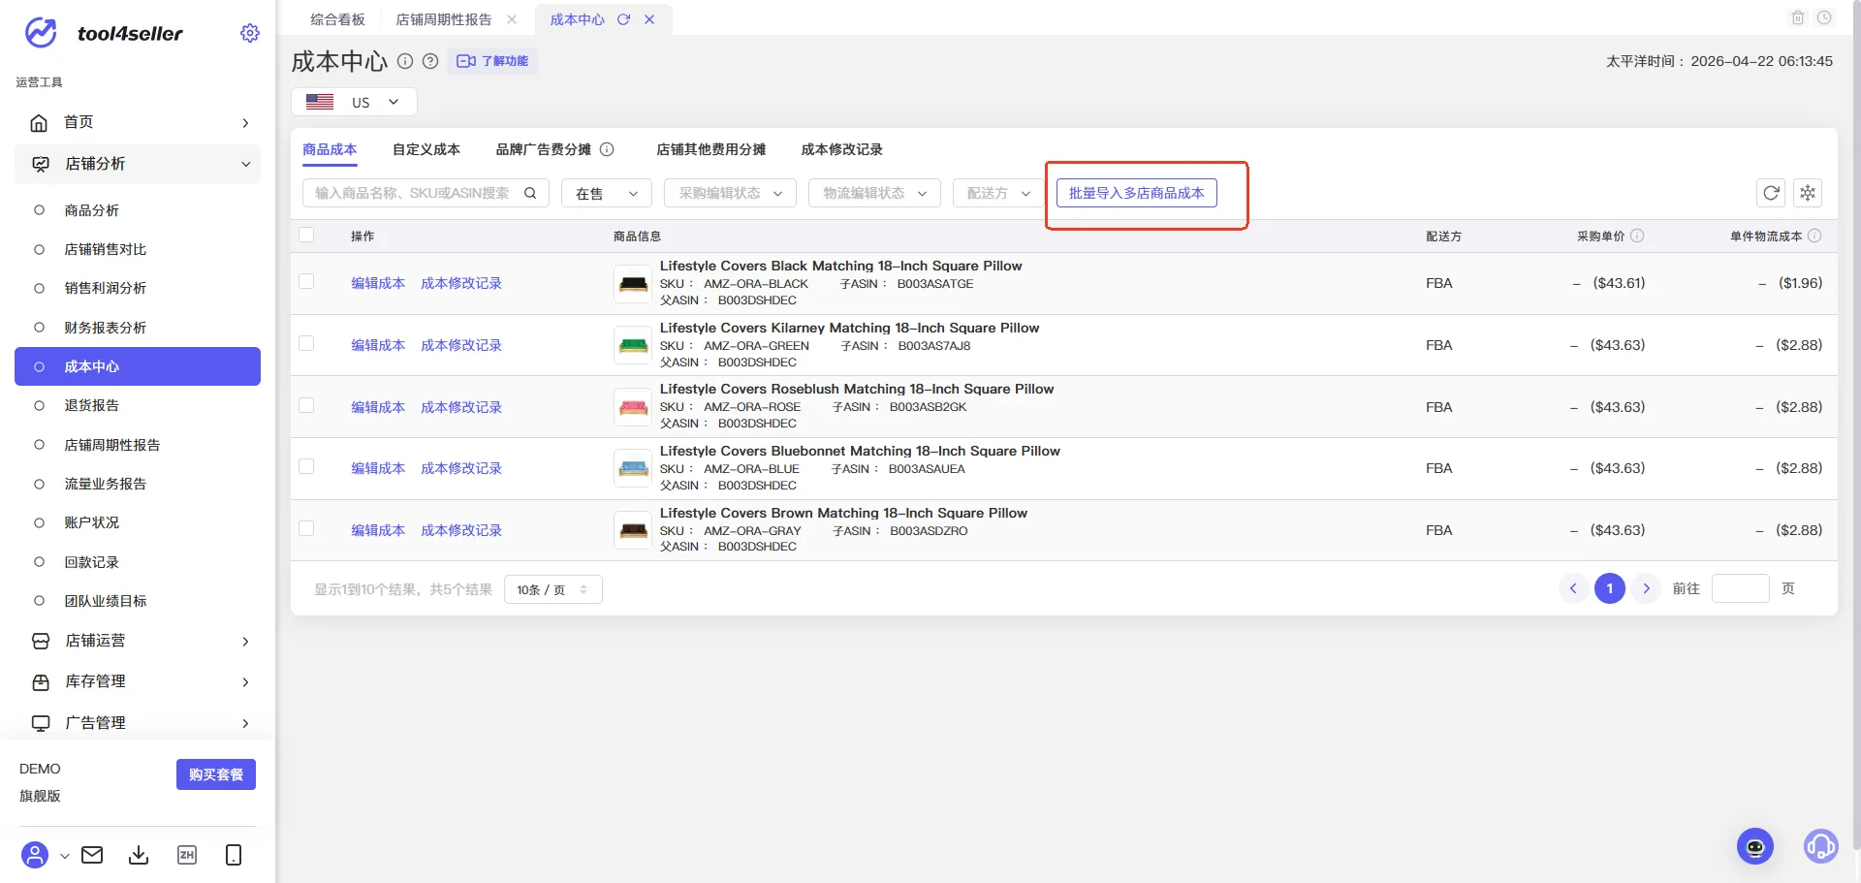
Task: Check the AMZ-ORA-ROSE row checkbox
Action: pyautogui.click(x=306, y=405)
